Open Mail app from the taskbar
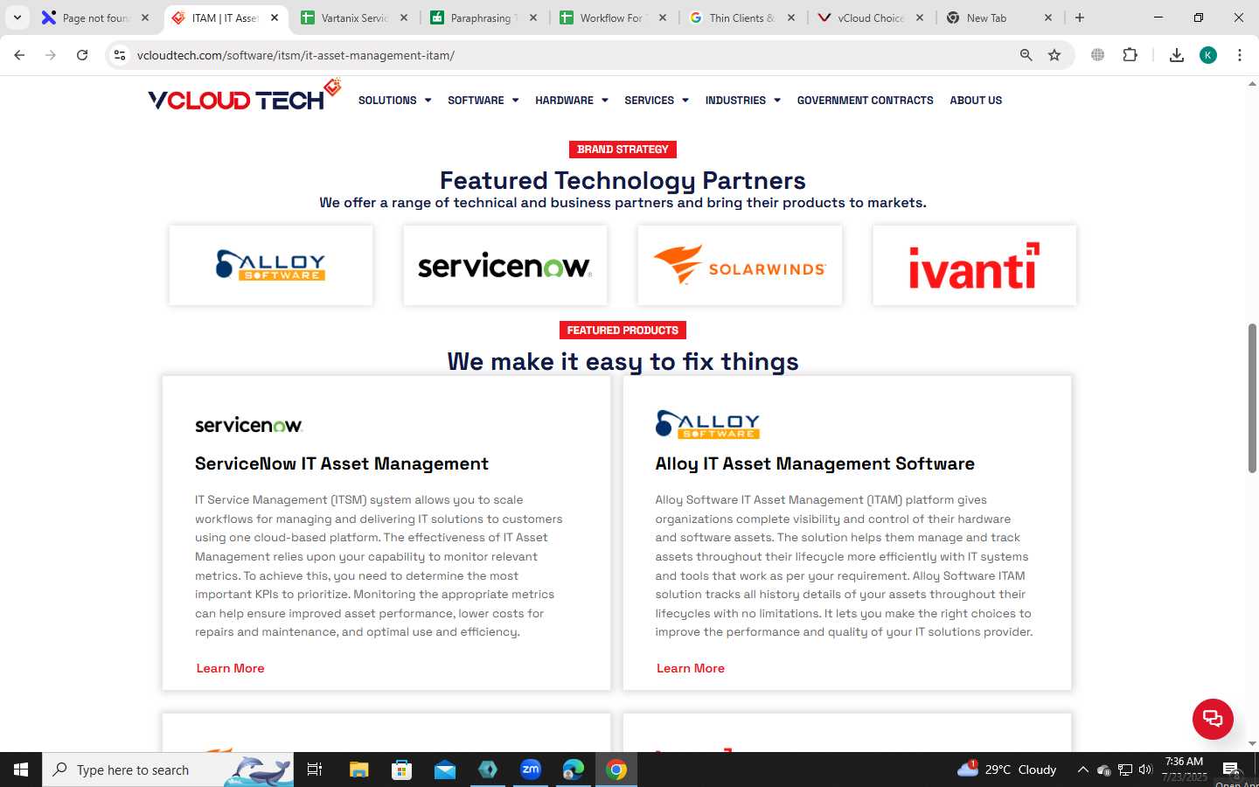Viewport: 1259px width, 787px height. (444, 770)
